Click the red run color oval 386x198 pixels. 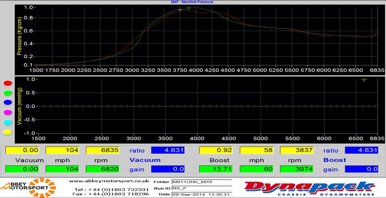point(8,83)
